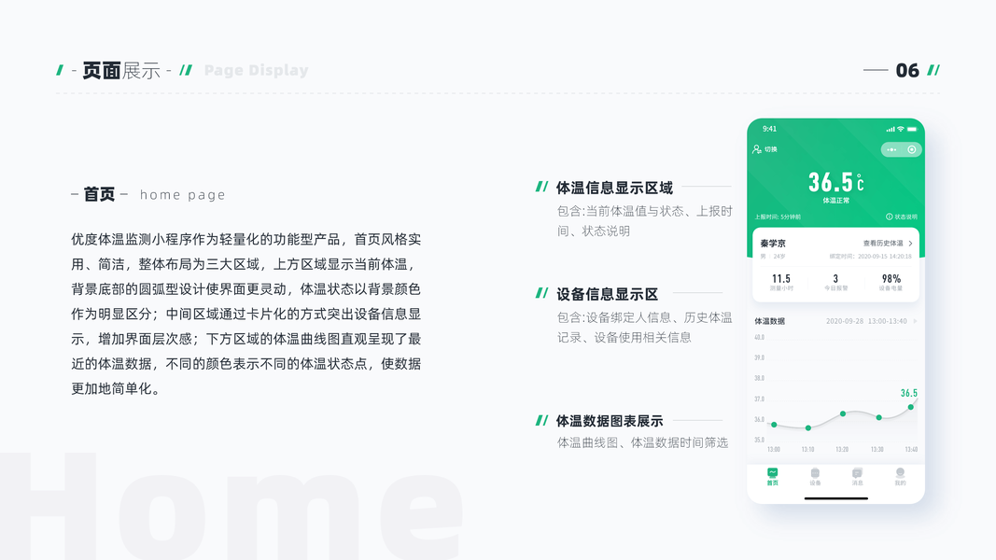Click the 13:10 data point on chart

tap(808, 428)
